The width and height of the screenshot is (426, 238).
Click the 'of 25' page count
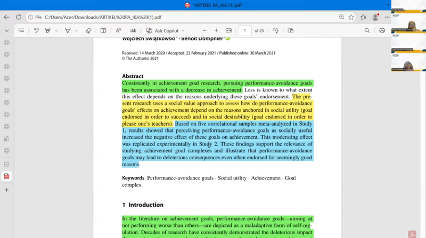pos(259,31)
